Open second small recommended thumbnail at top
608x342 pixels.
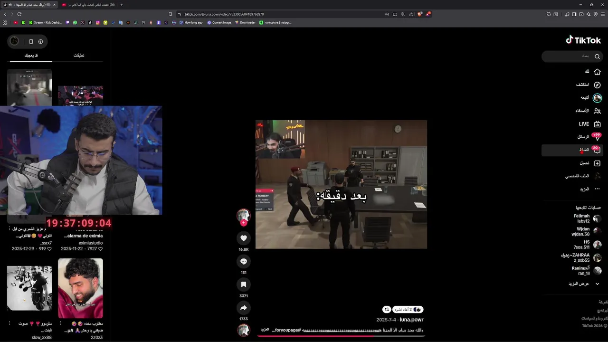80,95
